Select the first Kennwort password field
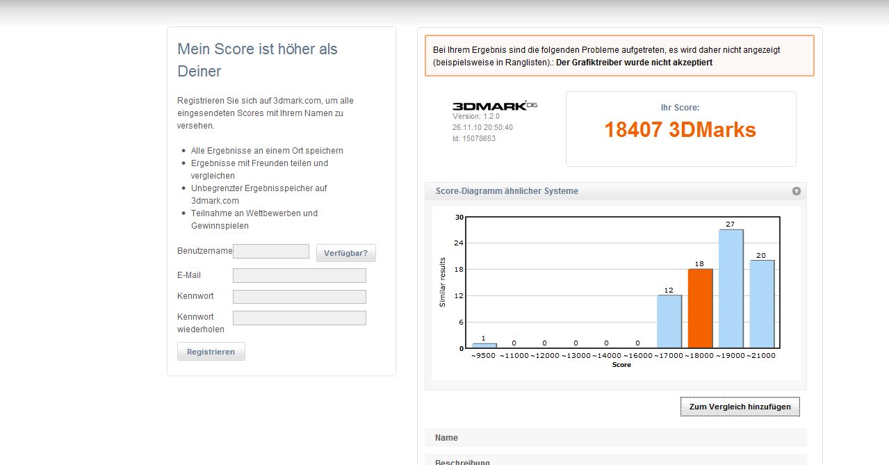889x465 pixels. pyautogui.click(x=299, y=296)
